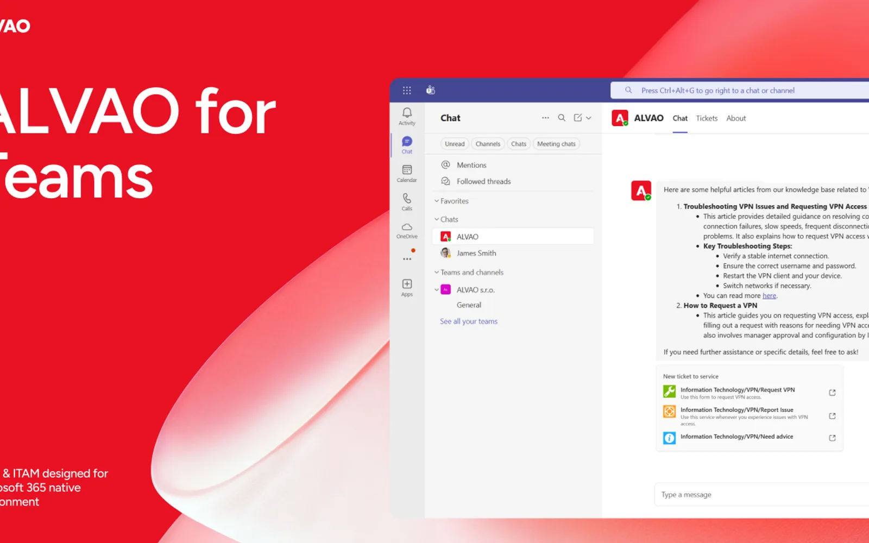Viewport: 869px width, 543px height.
Task: Switch to the Chat tab of ALVAO
Action: 680,118
